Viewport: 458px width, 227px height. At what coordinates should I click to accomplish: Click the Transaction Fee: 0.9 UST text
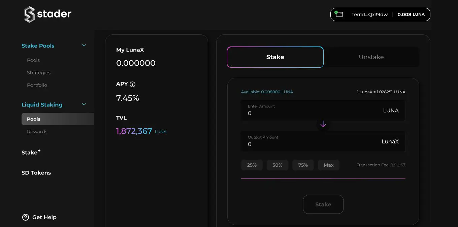point(381,165)
